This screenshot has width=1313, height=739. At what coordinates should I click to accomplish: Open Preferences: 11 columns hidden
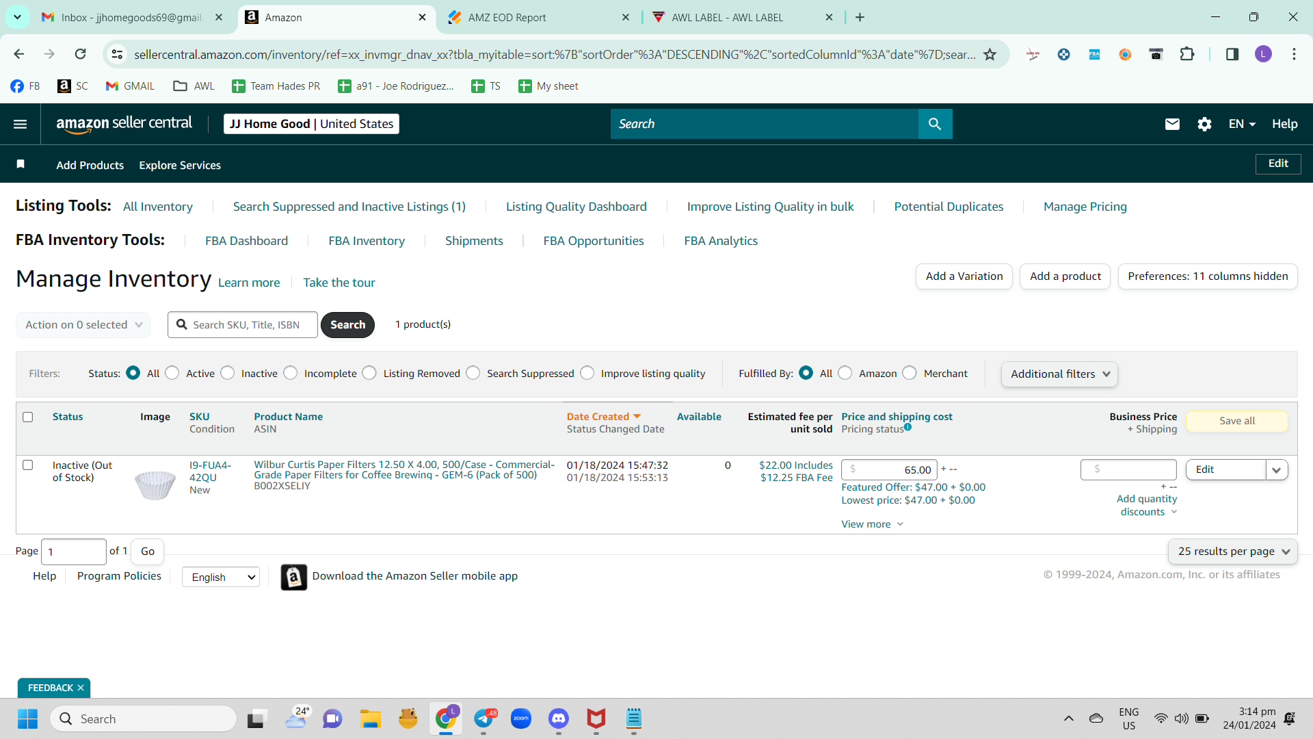(x=1208, y=276)
